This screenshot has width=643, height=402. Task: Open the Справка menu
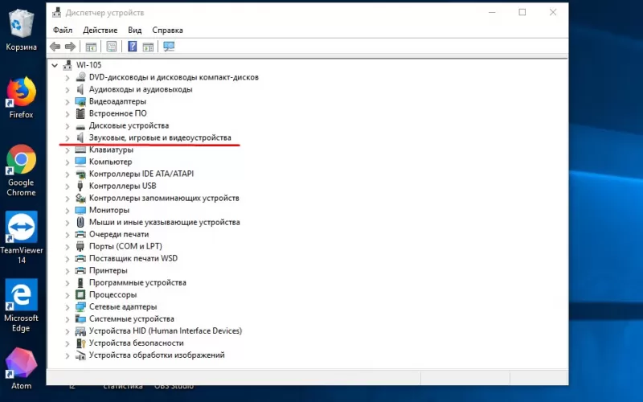tap(167, 30)
